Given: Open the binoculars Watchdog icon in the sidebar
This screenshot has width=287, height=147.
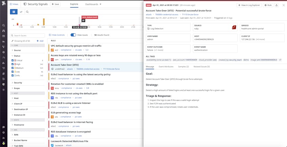Looking at the screenshot, I should pyautogui.click(x=3, y=31).
